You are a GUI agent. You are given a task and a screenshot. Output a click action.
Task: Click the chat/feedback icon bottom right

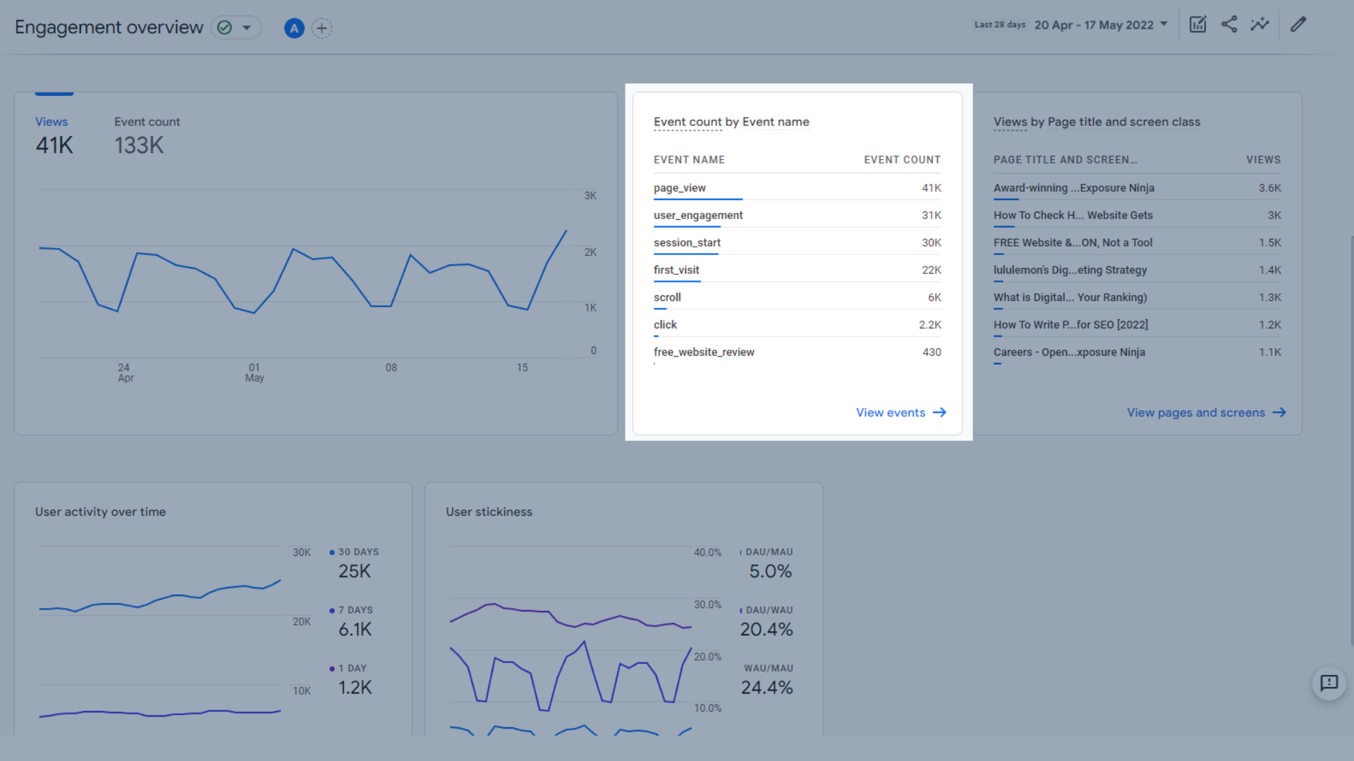tap(1330, 684)
